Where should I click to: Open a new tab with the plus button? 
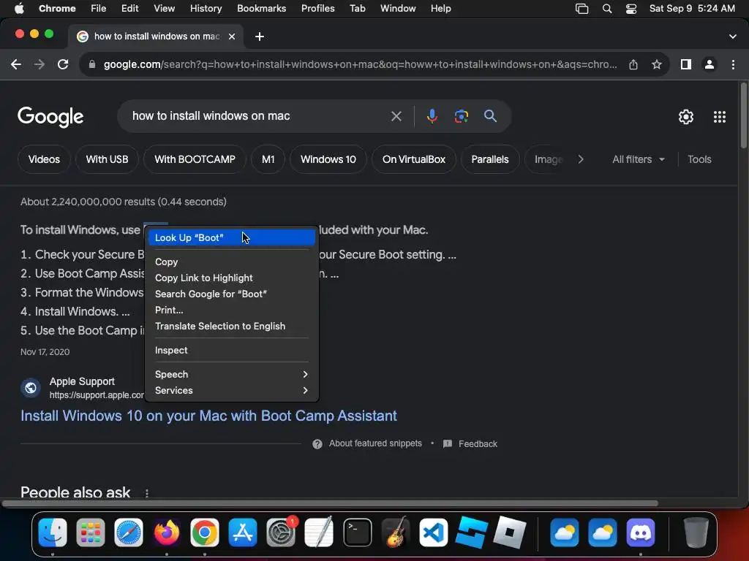point(260,37)
